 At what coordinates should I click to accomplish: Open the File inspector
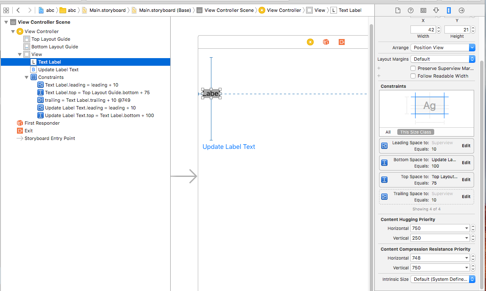click(x=398, y=11)
